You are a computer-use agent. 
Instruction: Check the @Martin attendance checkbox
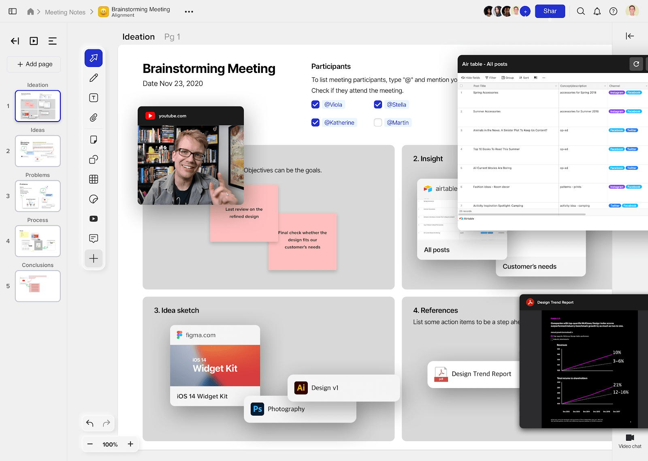tap(378, 122)
